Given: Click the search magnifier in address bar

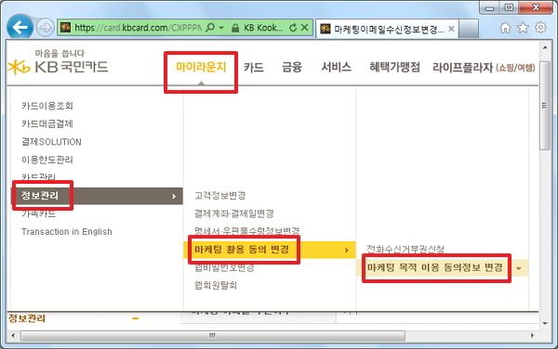Looking at the screenshot, I should [x=210, y=27].
